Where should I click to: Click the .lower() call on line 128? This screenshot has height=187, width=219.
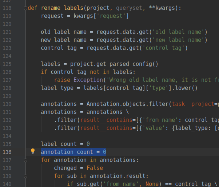click(184, 88)
